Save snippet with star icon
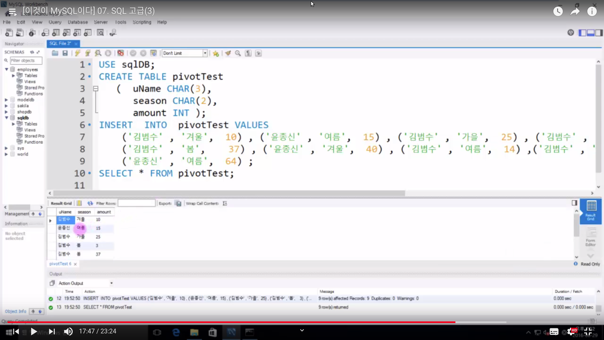 216,53
